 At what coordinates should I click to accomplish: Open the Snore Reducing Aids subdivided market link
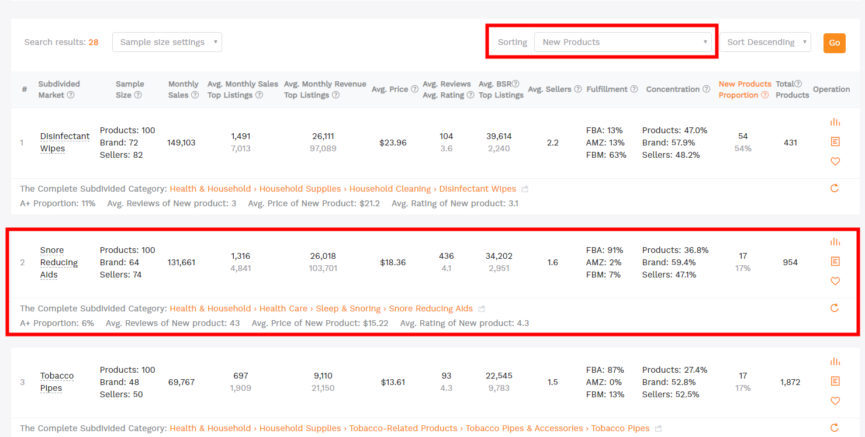coord(58,262)
